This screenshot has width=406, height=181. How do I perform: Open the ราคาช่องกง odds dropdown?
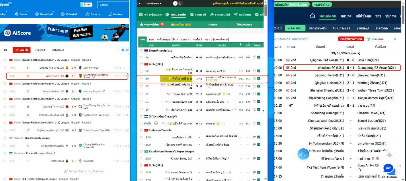pyautogui.click(x=154, y=3)
